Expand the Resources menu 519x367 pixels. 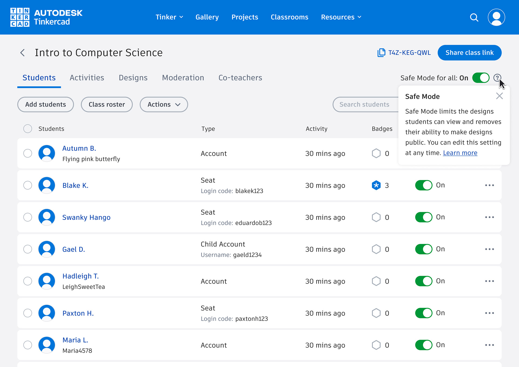(341, 17)
